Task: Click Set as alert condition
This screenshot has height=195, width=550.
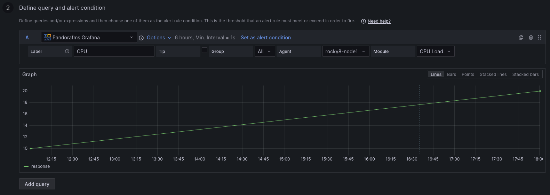Action: (x=266, y=38)
